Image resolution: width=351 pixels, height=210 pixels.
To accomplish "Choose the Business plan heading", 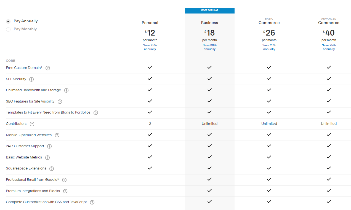I will 210,23.
